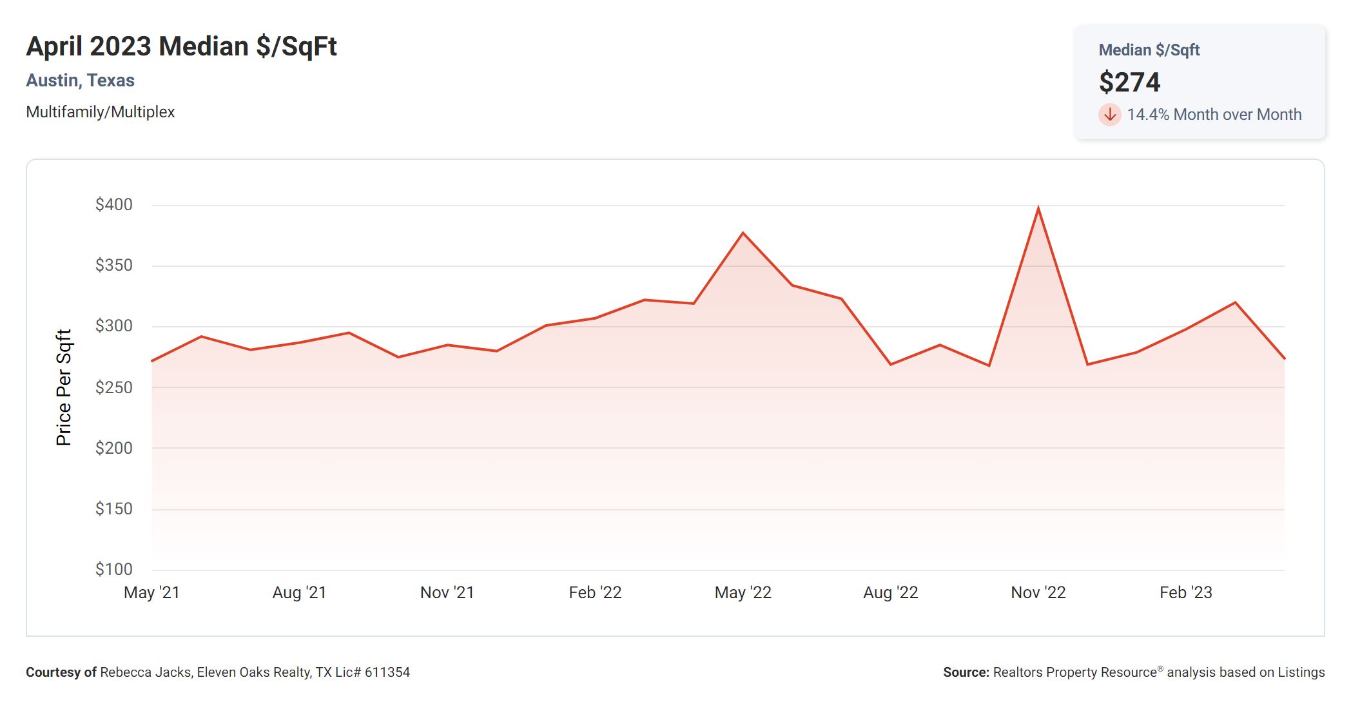Select the Nov '22 peak data point

pyautogui.click(x=1038, y=208)
